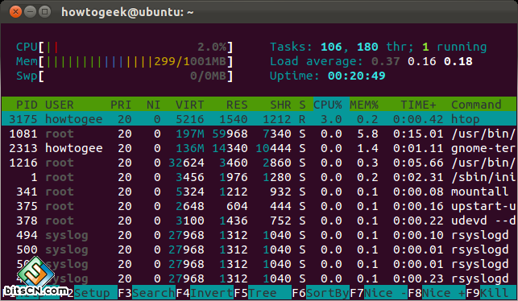Sort processes by VIRT column
The width and height of the screenshot is (518, 301).
[189, 105]
